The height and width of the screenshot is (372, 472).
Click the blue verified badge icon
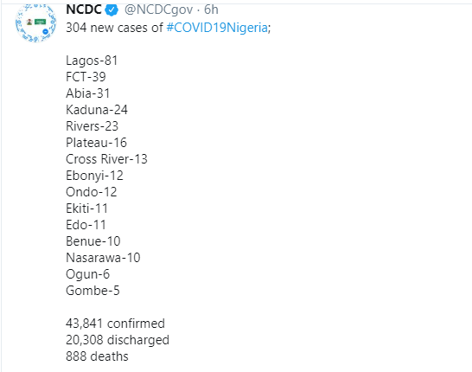[x=112, y=10]
